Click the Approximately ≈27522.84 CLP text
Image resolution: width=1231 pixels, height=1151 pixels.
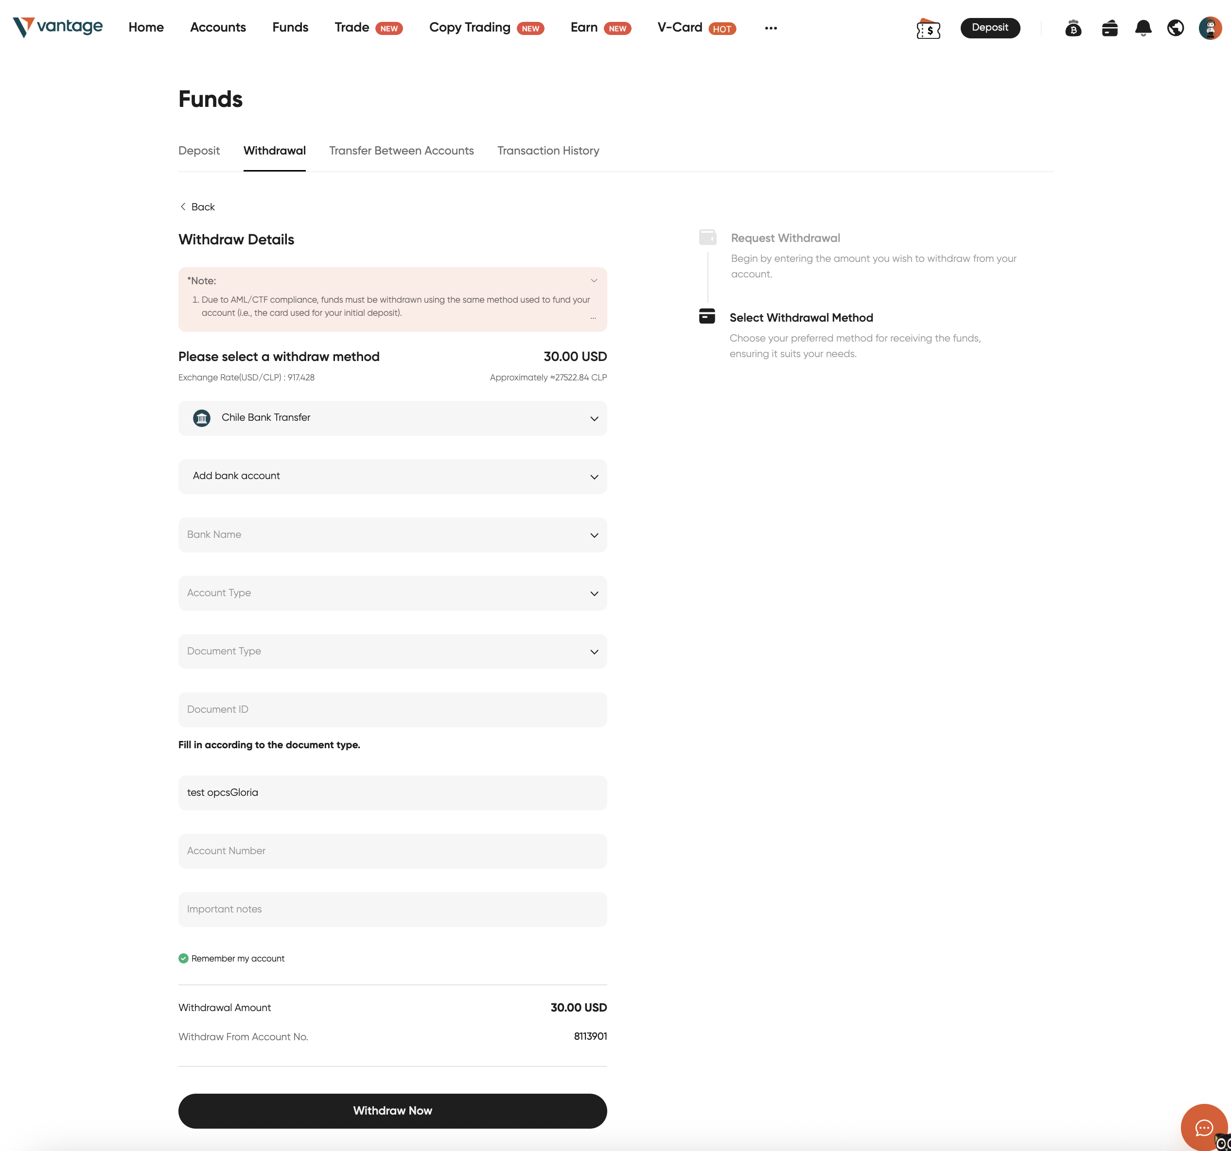click(548, 377)
